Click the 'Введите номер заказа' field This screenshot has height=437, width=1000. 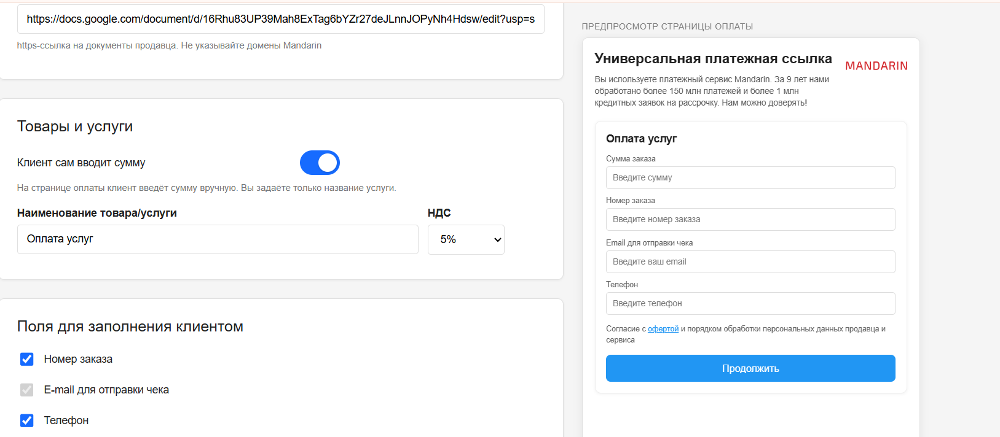point(750,219)
